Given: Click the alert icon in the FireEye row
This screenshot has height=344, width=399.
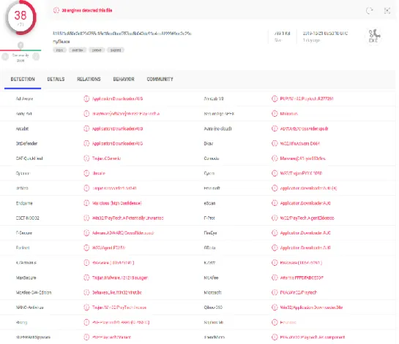Looking at the screenshot, I should [275, 233].
